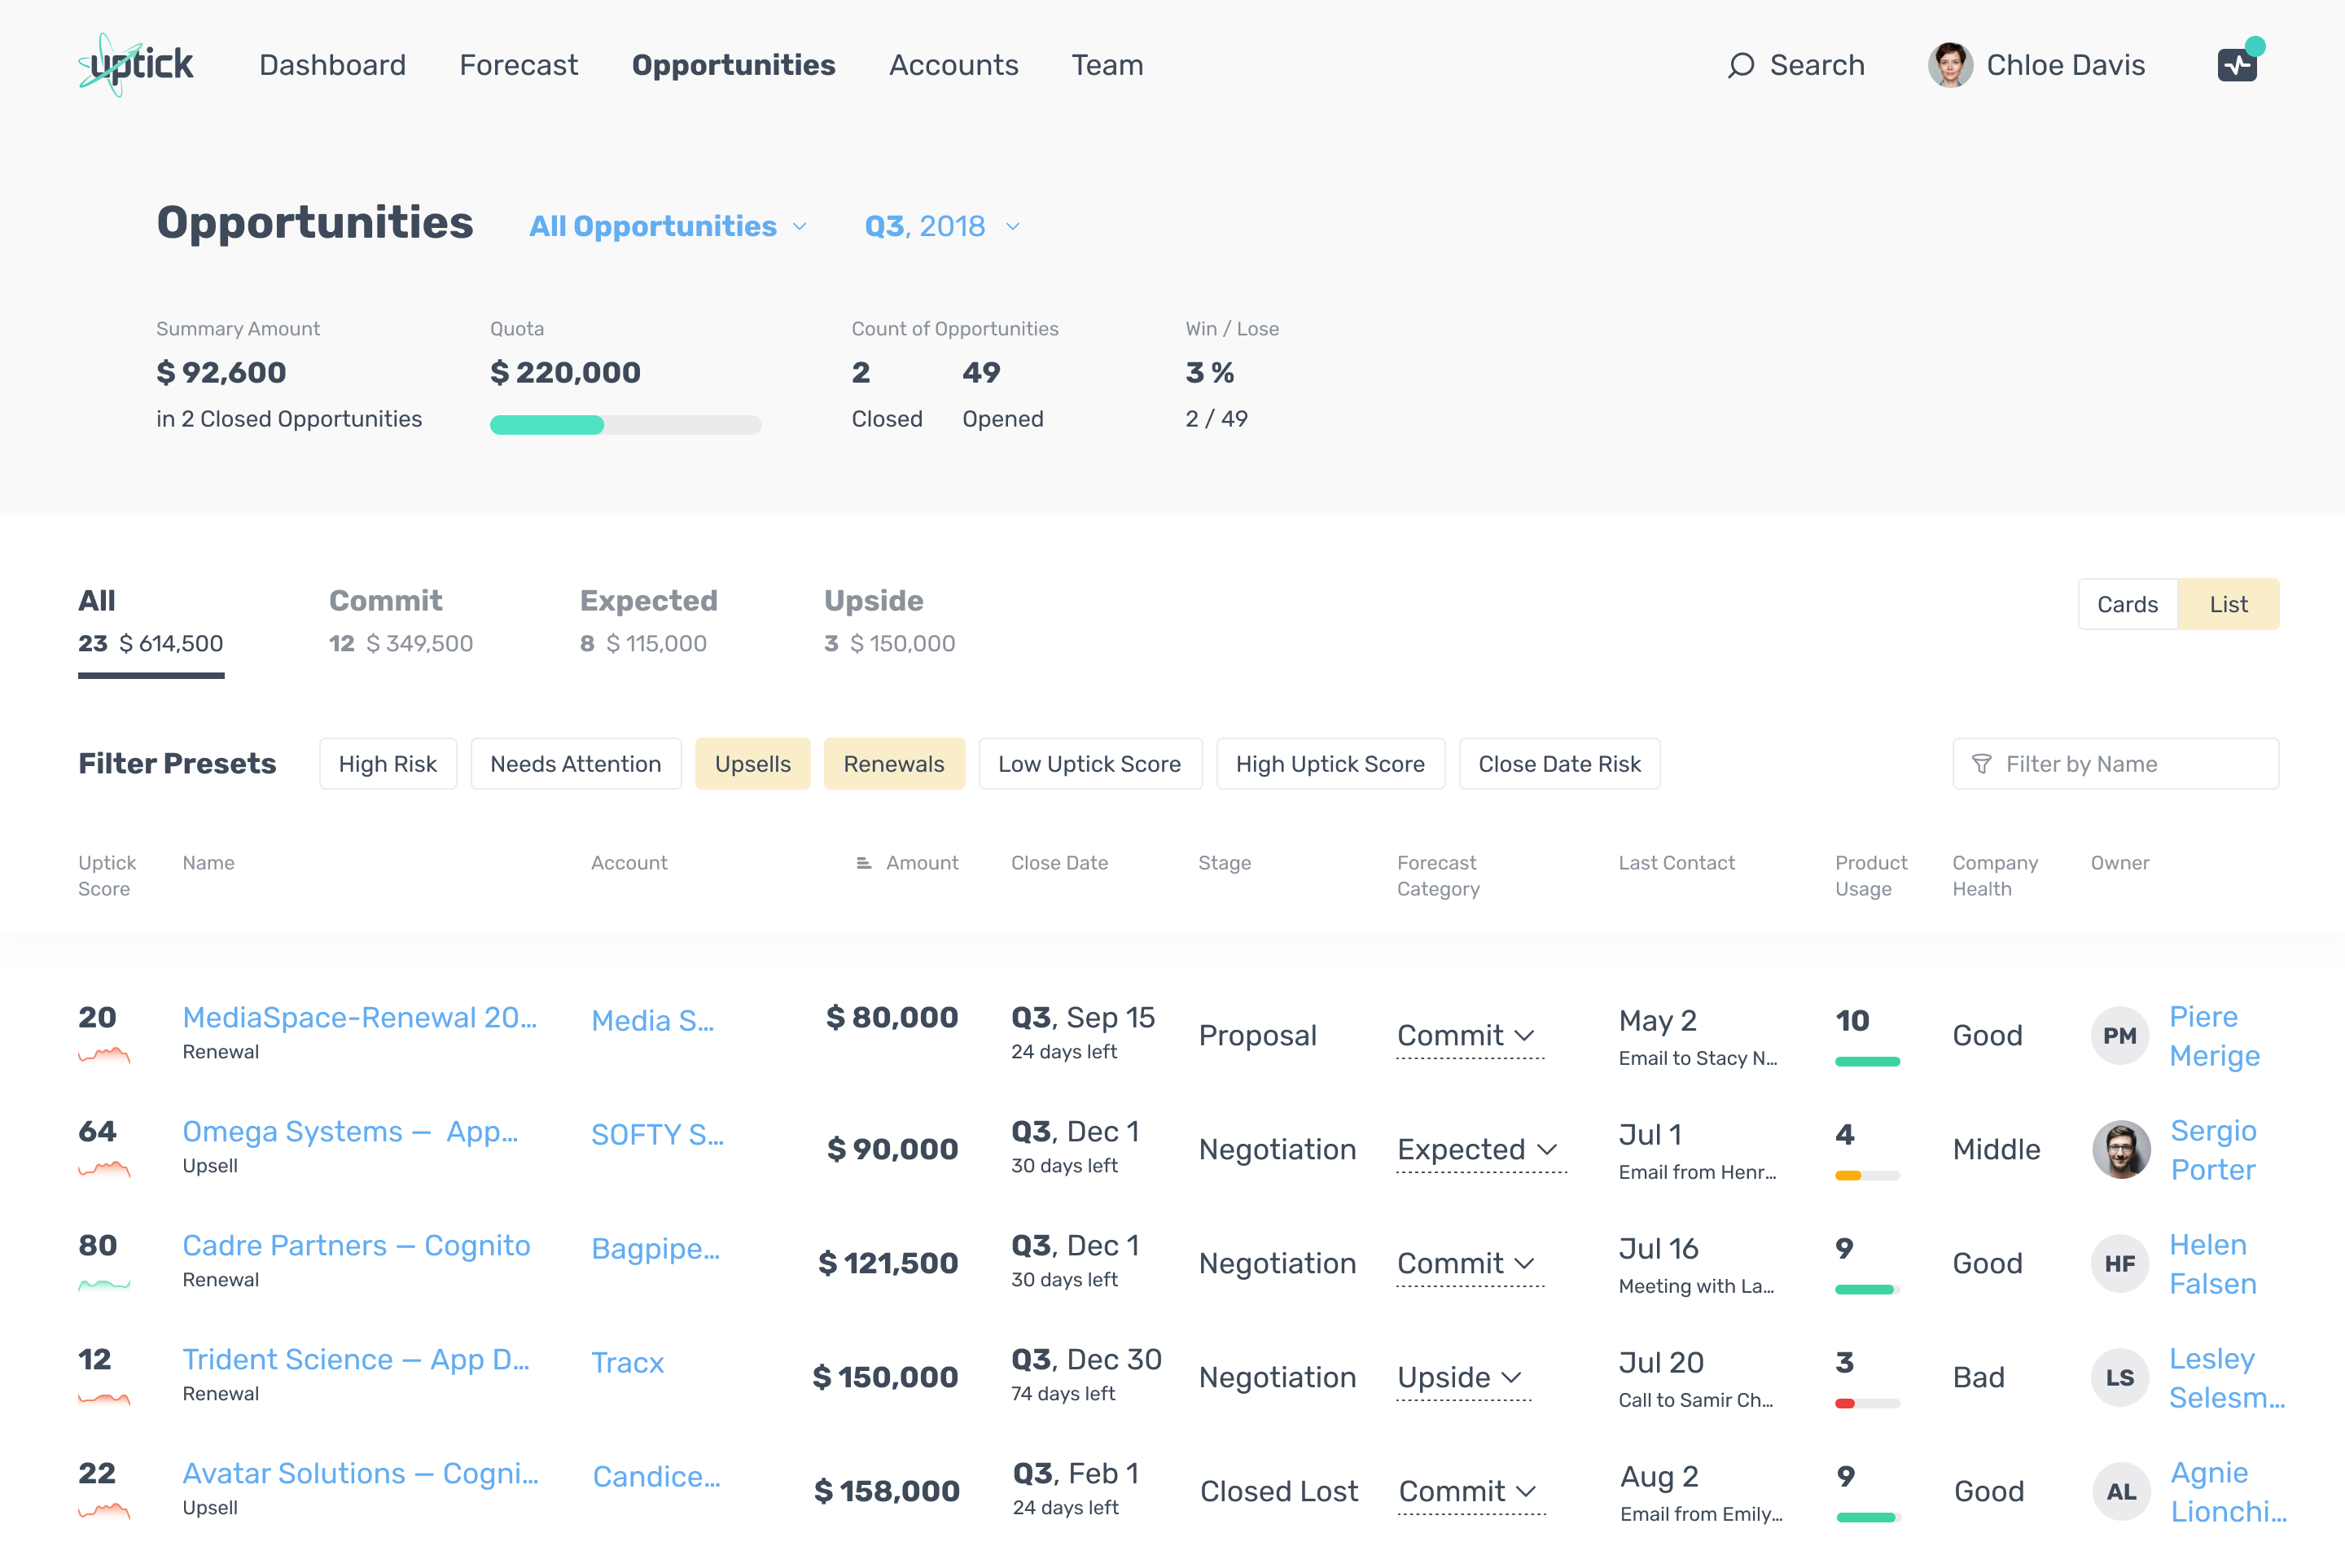The image size is (2345, 1568).
Task: Toggle the Renewals filter preset
Action: [x=893, y=764]
